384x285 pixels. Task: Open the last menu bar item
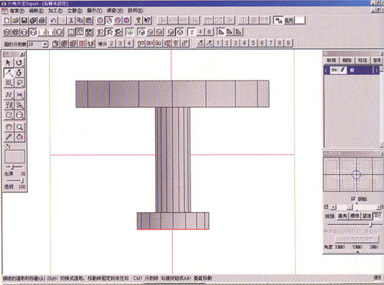tap(135, 11)
